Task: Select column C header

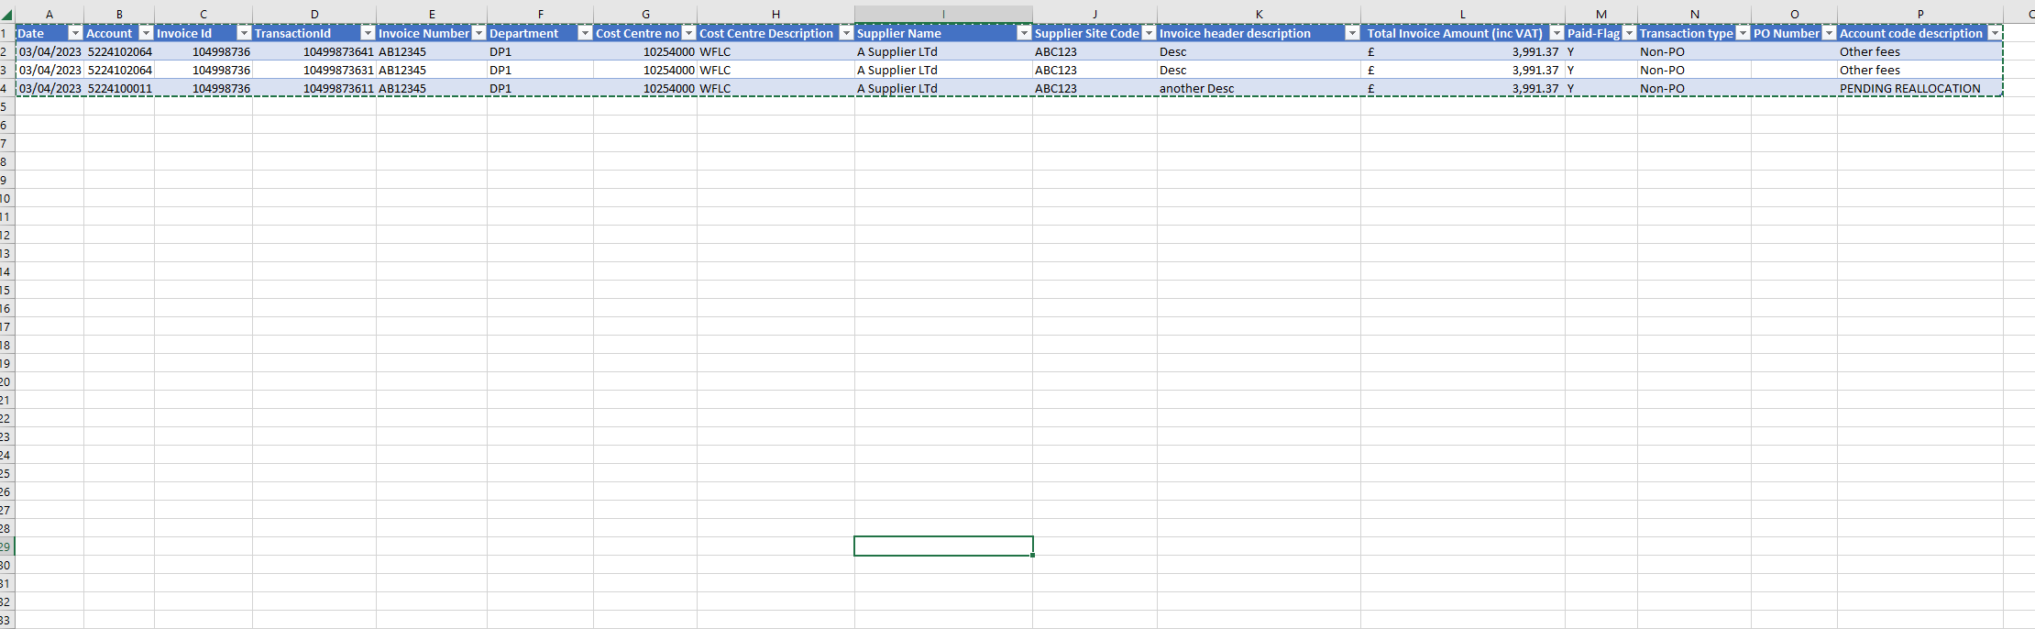Action: point(203,14)
